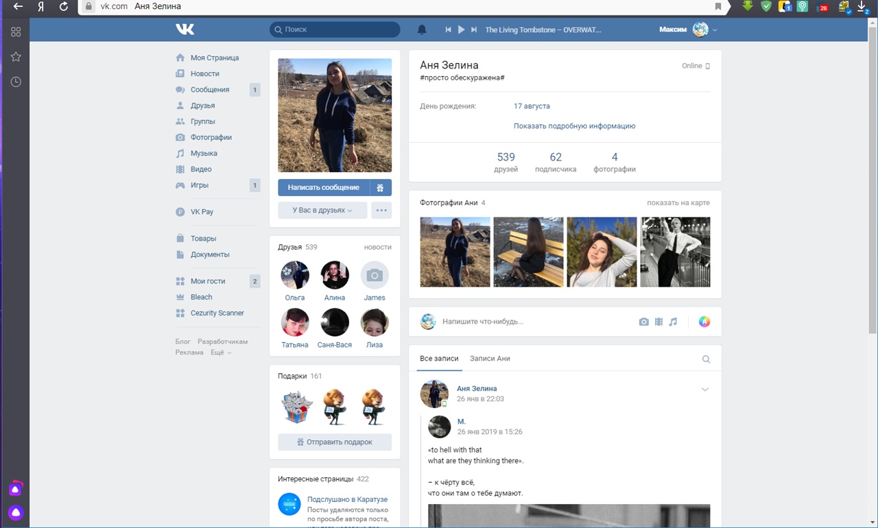The width and height of the screenshot is (878, 528).
Task: Click 'Показать подробную информацию' link
Action: tap(574, 126)
